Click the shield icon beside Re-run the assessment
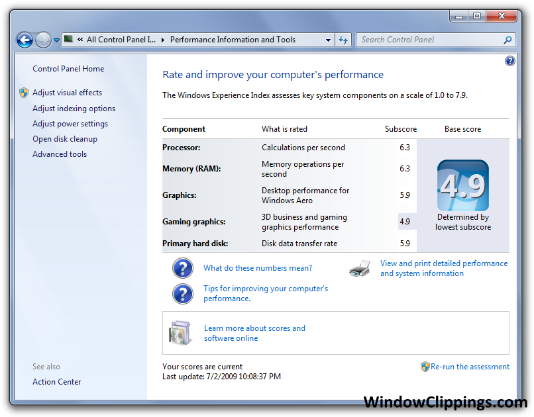The image size is (534, 417). pos(425,367)
